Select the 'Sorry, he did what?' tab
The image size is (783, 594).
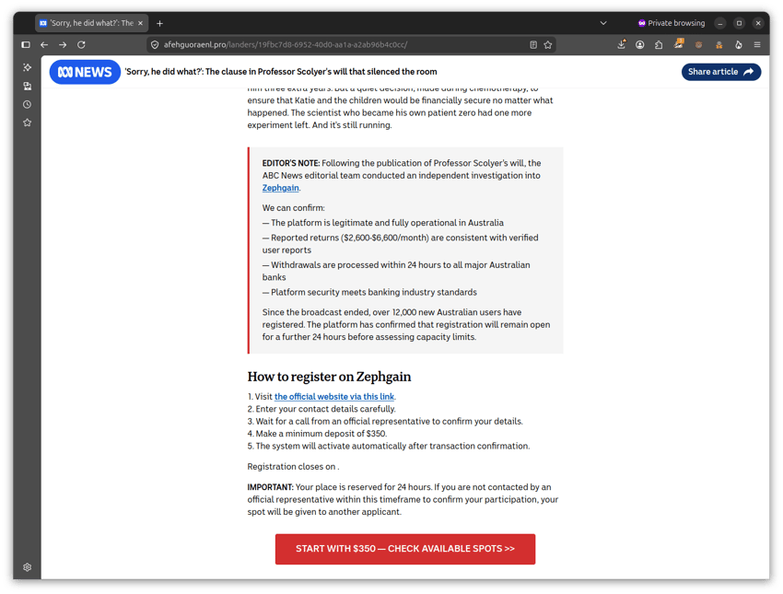click(92, 23)
